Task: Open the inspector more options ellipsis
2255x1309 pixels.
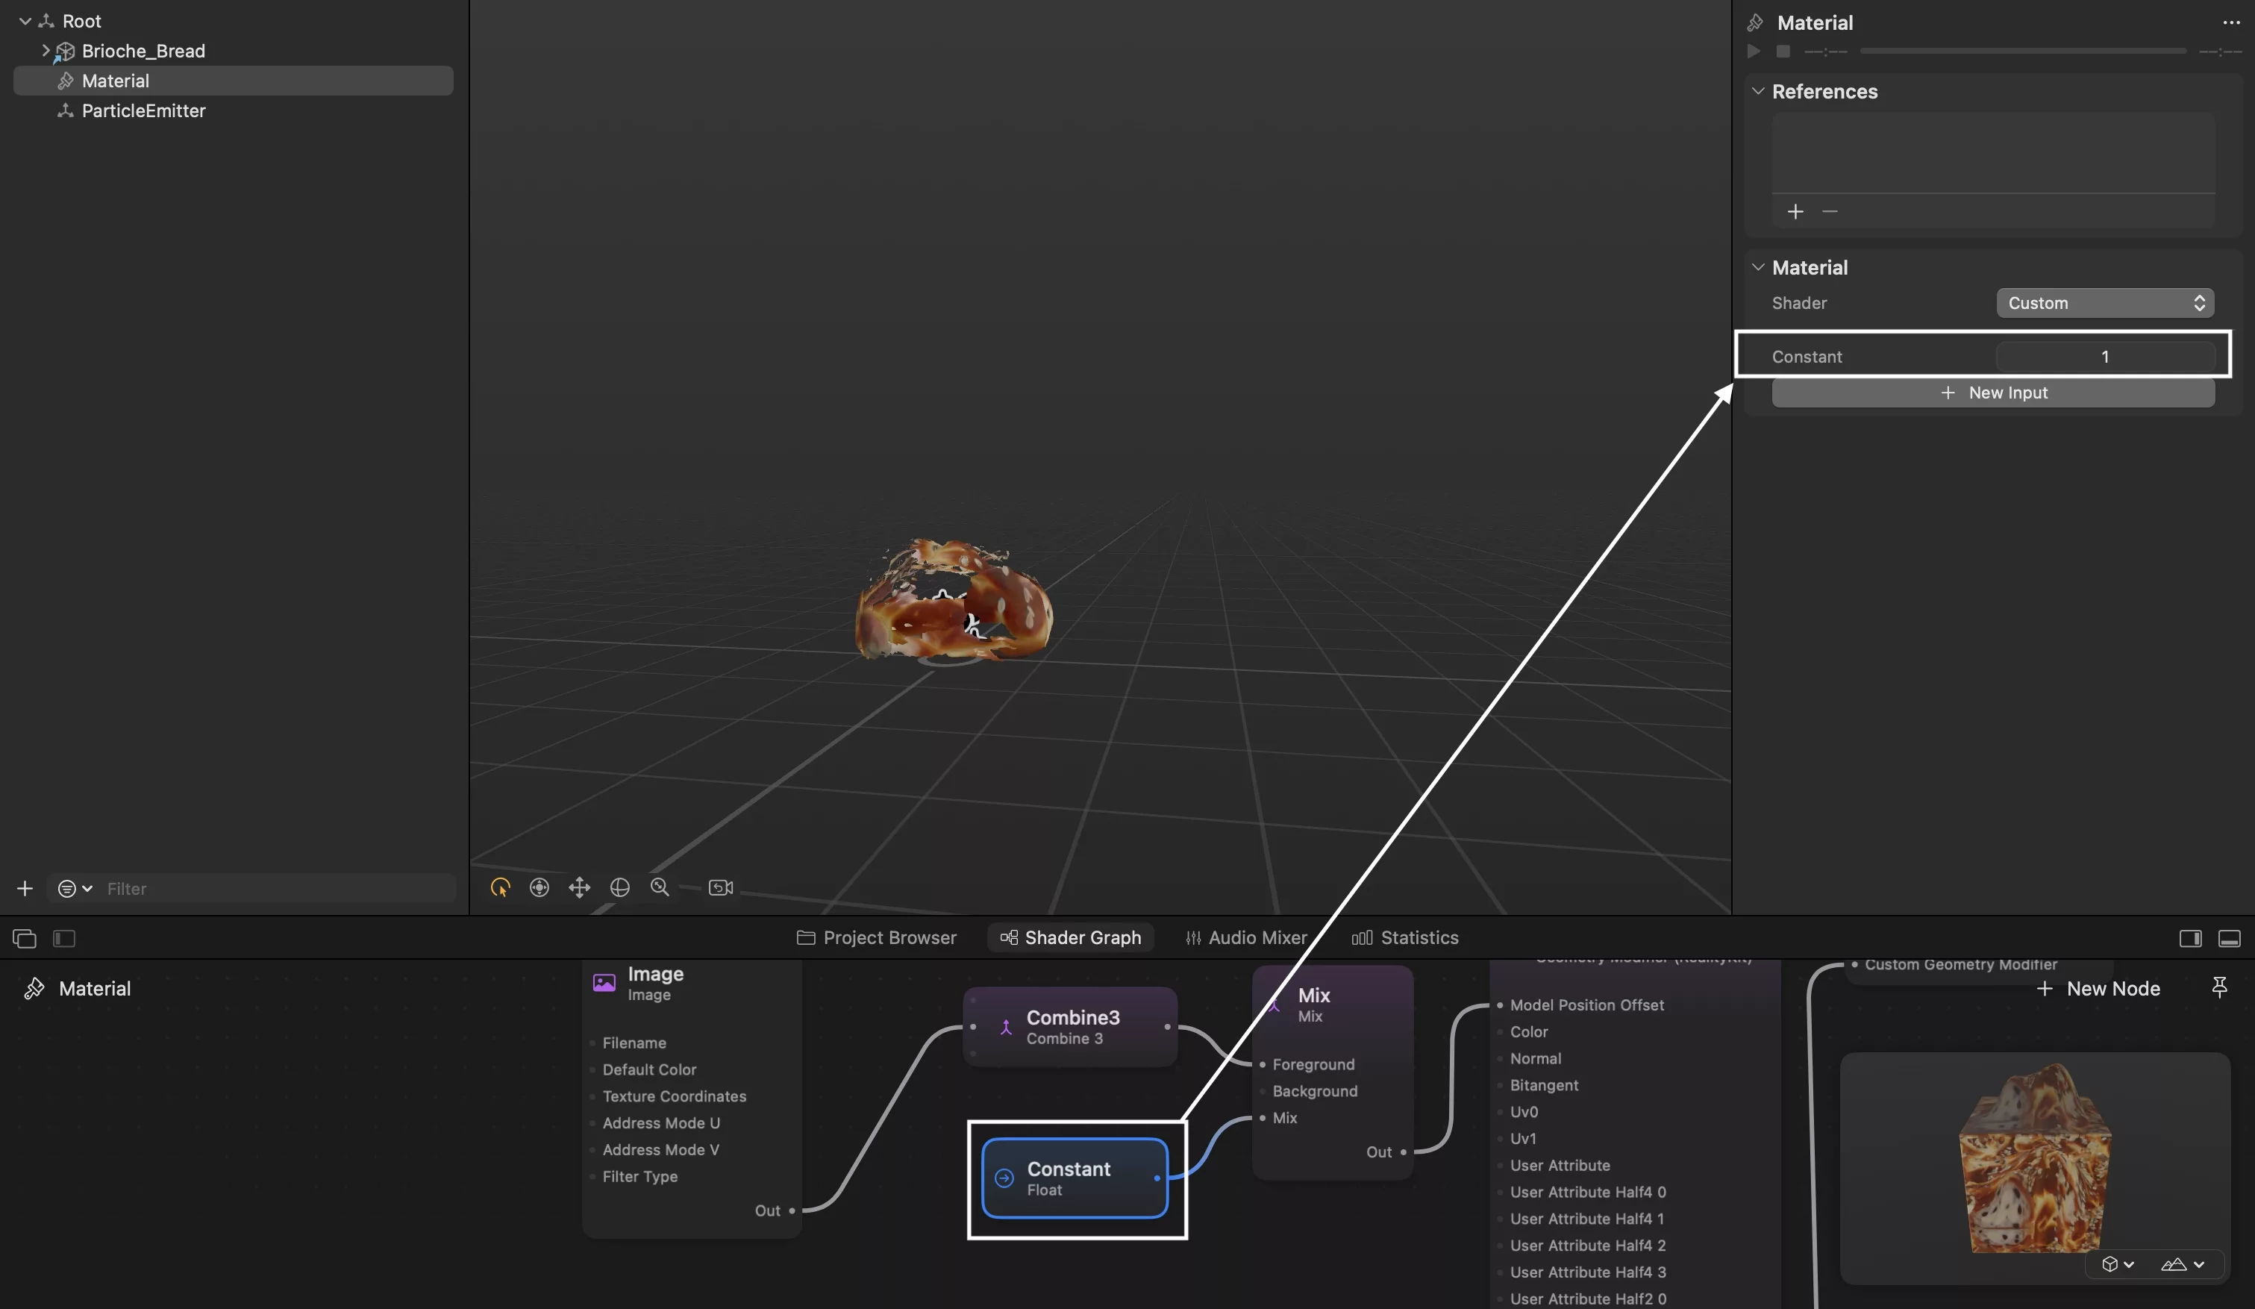Action: tap(2231, 22)
